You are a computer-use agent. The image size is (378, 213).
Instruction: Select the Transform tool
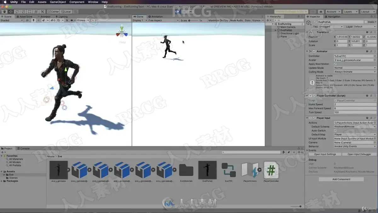[36, 12]
